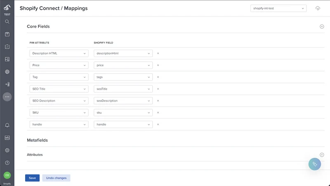Open the tags Shopify field dropdown

123,77
